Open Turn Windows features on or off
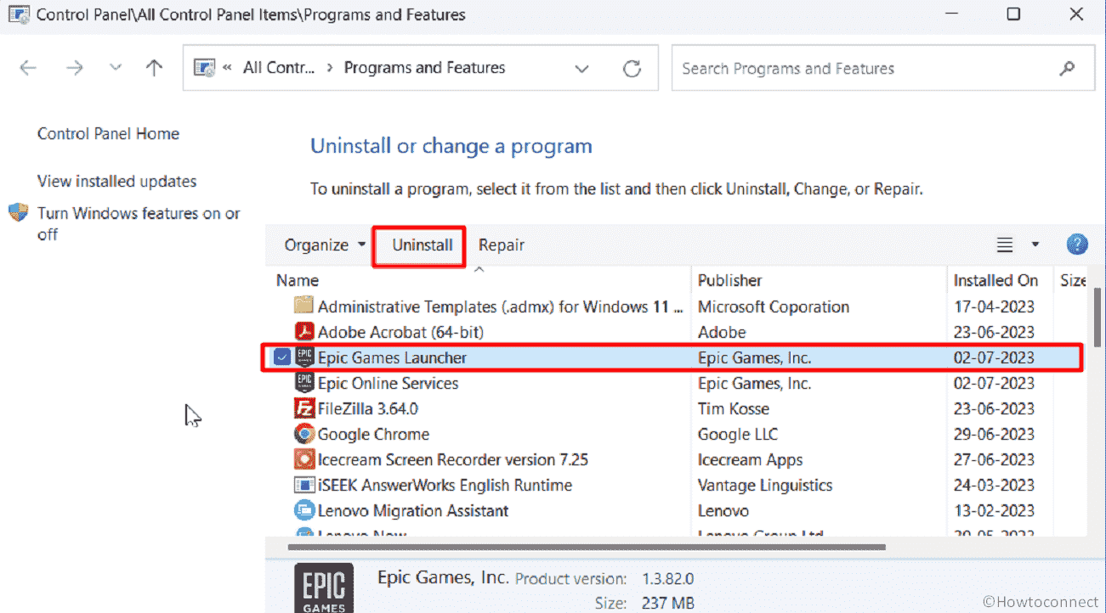Screen dimensions: 1106x613 139,223
